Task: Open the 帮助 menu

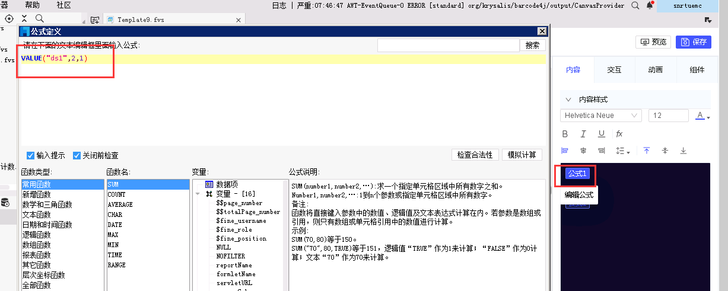Action: click(33, 5)
